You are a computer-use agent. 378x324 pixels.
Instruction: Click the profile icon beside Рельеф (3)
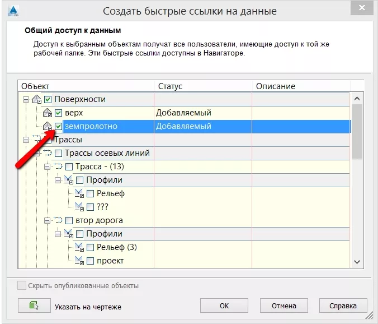79,247
